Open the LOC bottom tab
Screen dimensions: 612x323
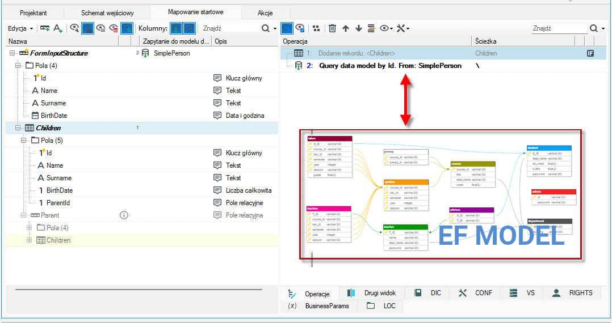coord(381,306)
